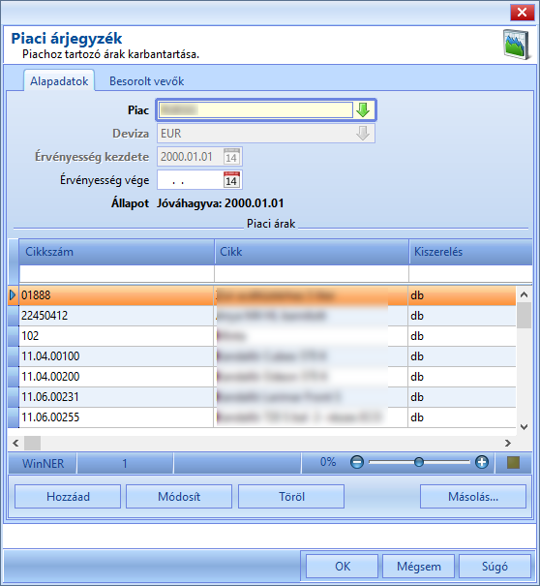Click the zoom out minus icon

357,462
